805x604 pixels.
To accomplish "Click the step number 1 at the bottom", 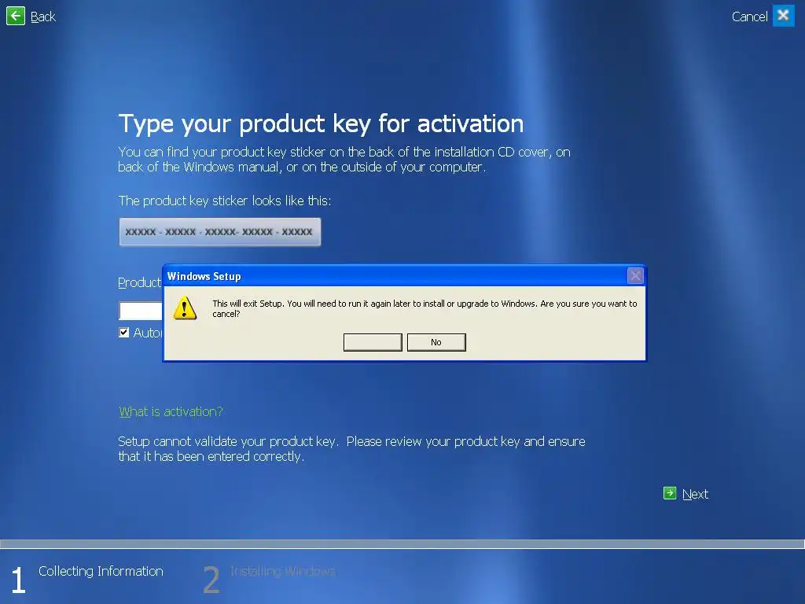I will pyautogui.click(x=19, y=580).
